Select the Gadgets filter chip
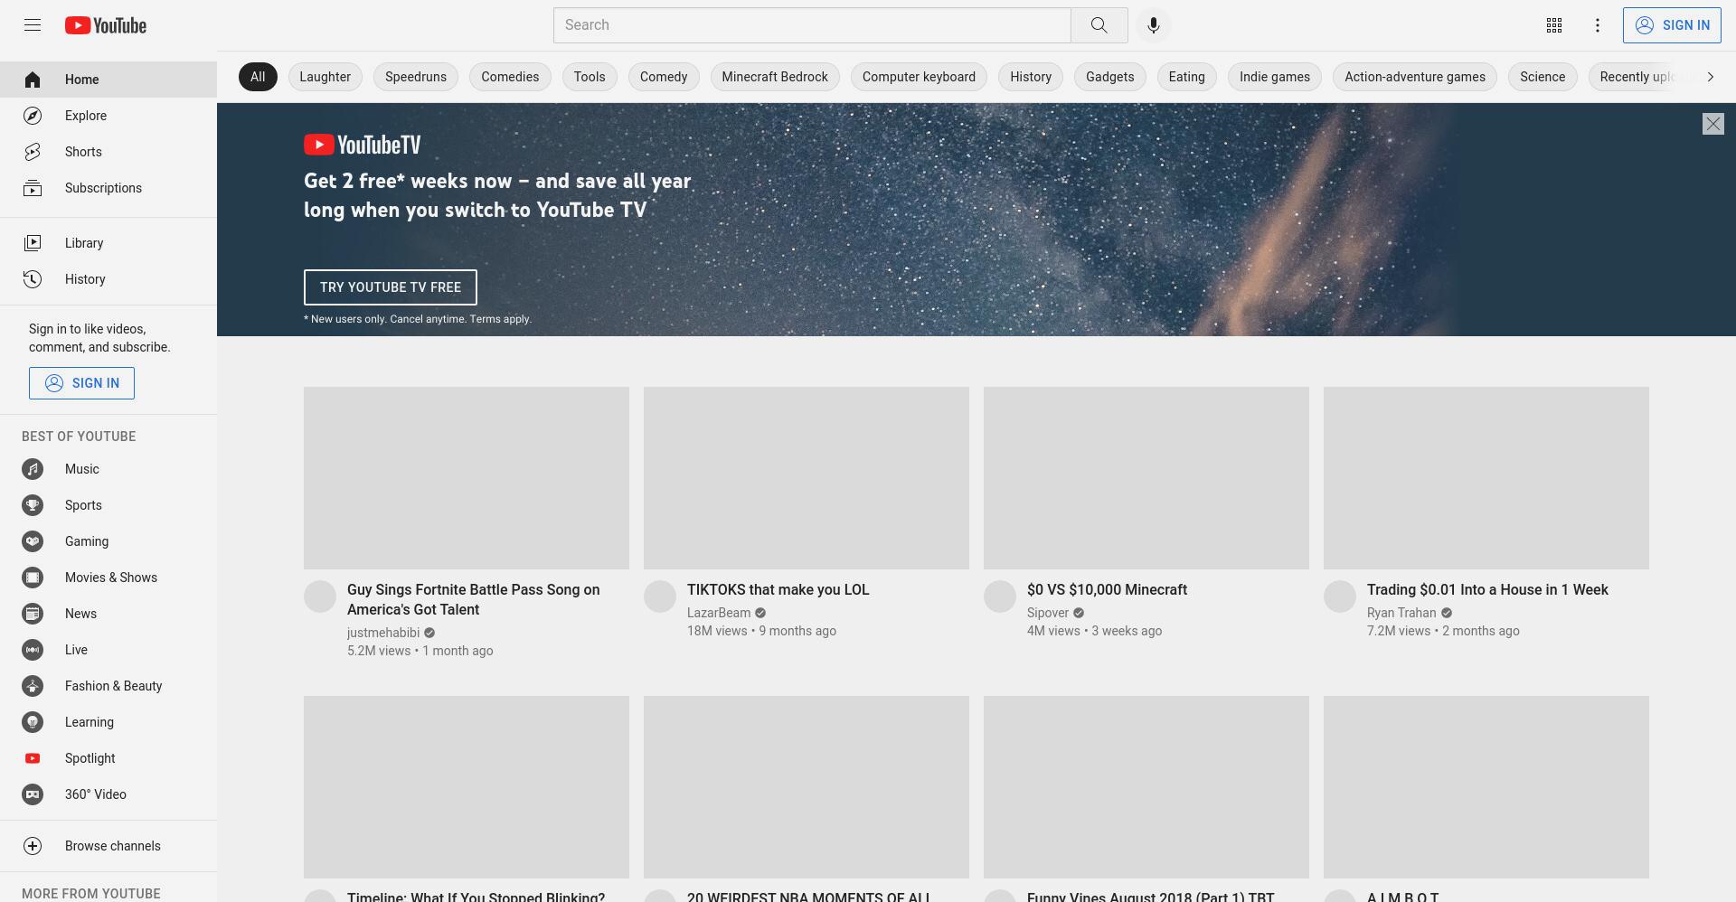Image resolution: width=1736 pixels, height=902 pixels. (1109, 77)
